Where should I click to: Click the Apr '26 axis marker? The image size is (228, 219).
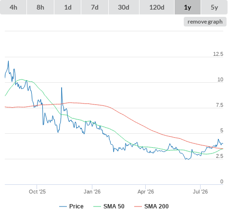pyautogui.click(x=146, y=192)
